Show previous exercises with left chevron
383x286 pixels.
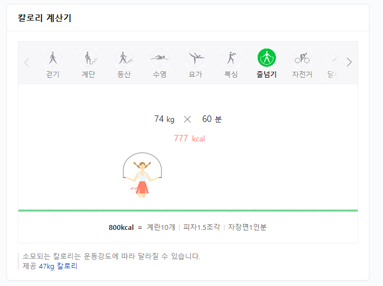[x=27, y=63]
